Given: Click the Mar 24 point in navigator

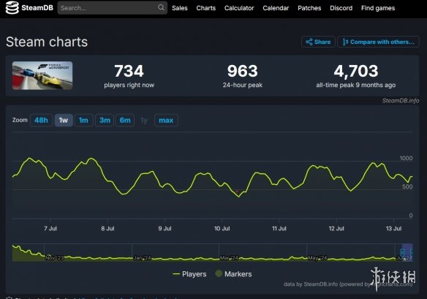Looking at the screenshot, I should click(x=229, y=258).
